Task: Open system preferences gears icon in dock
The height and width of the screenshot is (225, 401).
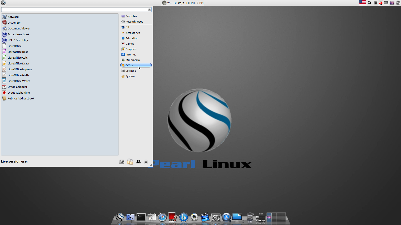Action: point(216,217)
